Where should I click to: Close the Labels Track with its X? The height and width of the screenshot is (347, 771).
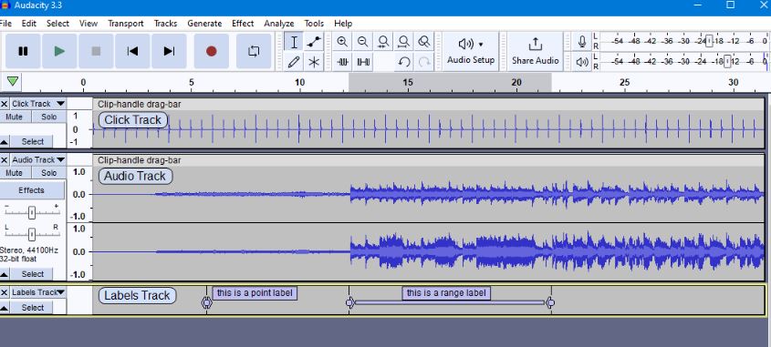click(x=5, y=292)
